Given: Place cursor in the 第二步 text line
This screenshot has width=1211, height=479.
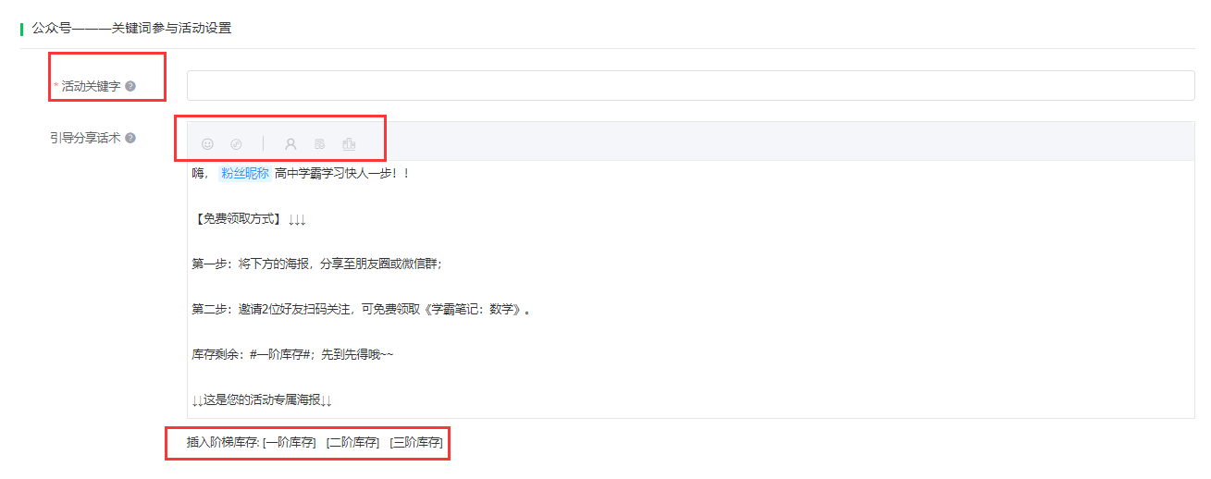Looking at the screenshot, I should pyautogui.click(x=363, y=309).
